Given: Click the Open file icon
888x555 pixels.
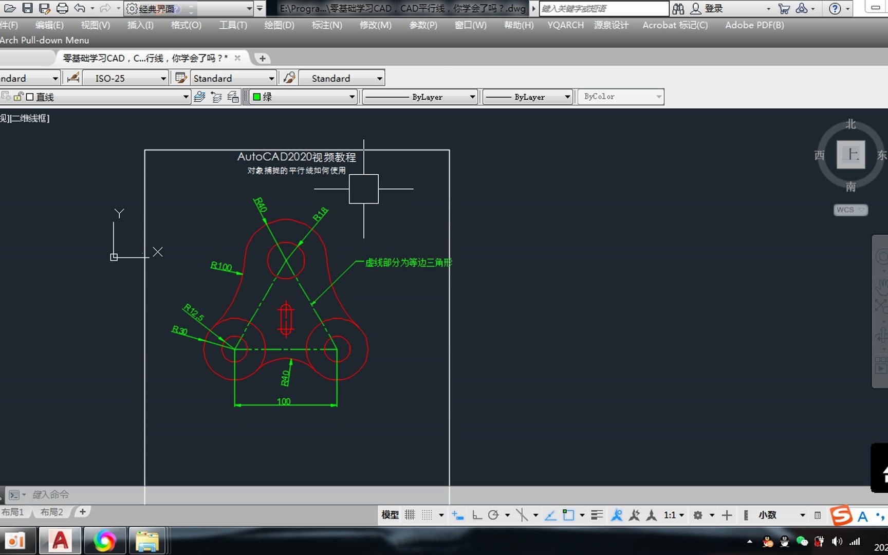Looking at the screenshot, I should 10,8.
